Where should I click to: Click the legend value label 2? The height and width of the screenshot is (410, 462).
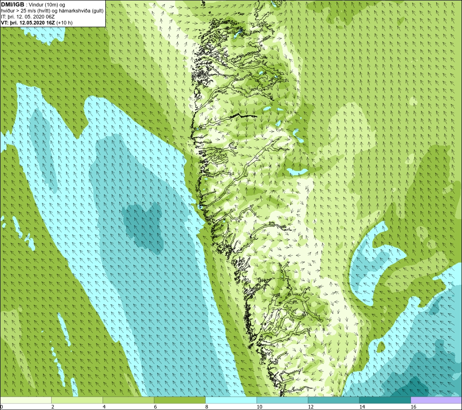53,407
